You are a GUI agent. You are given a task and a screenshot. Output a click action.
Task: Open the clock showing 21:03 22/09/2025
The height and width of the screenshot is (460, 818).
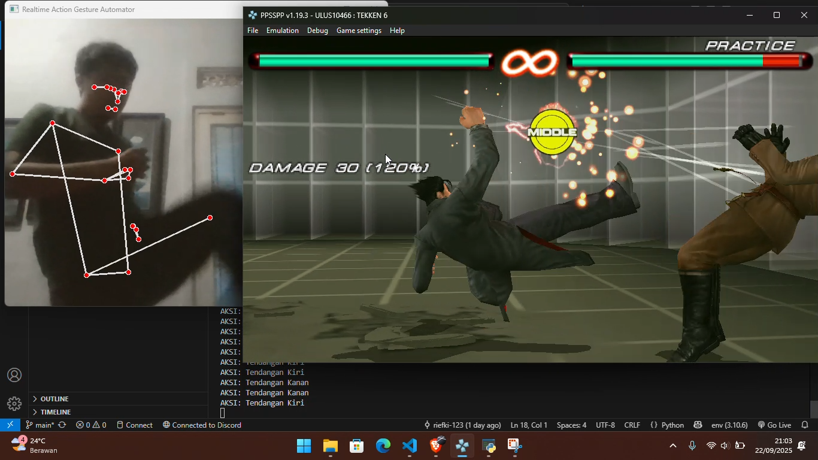coord(774,446)
